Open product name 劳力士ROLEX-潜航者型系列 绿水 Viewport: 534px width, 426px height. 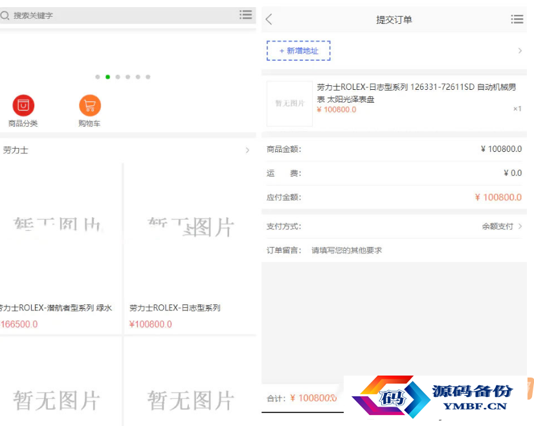click(x=56, y=308)
